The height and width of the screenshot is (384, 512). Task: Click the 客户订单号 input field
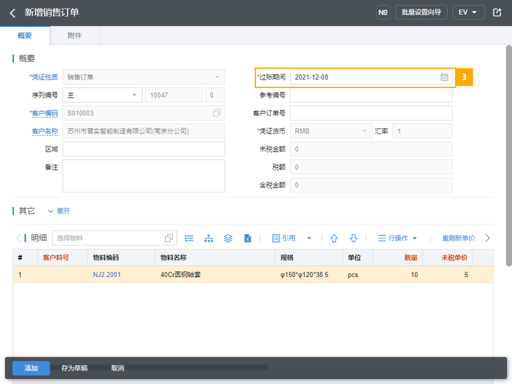click(x=371, y=113)
